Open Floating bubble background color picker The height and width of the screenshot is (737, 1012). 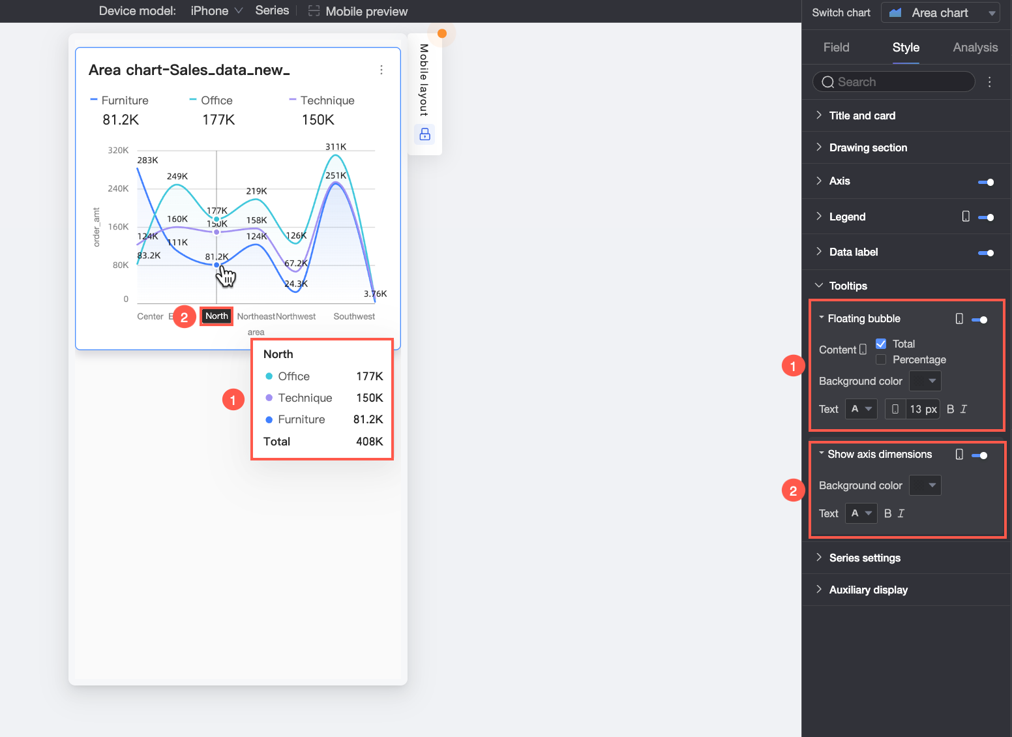(925, 381)
